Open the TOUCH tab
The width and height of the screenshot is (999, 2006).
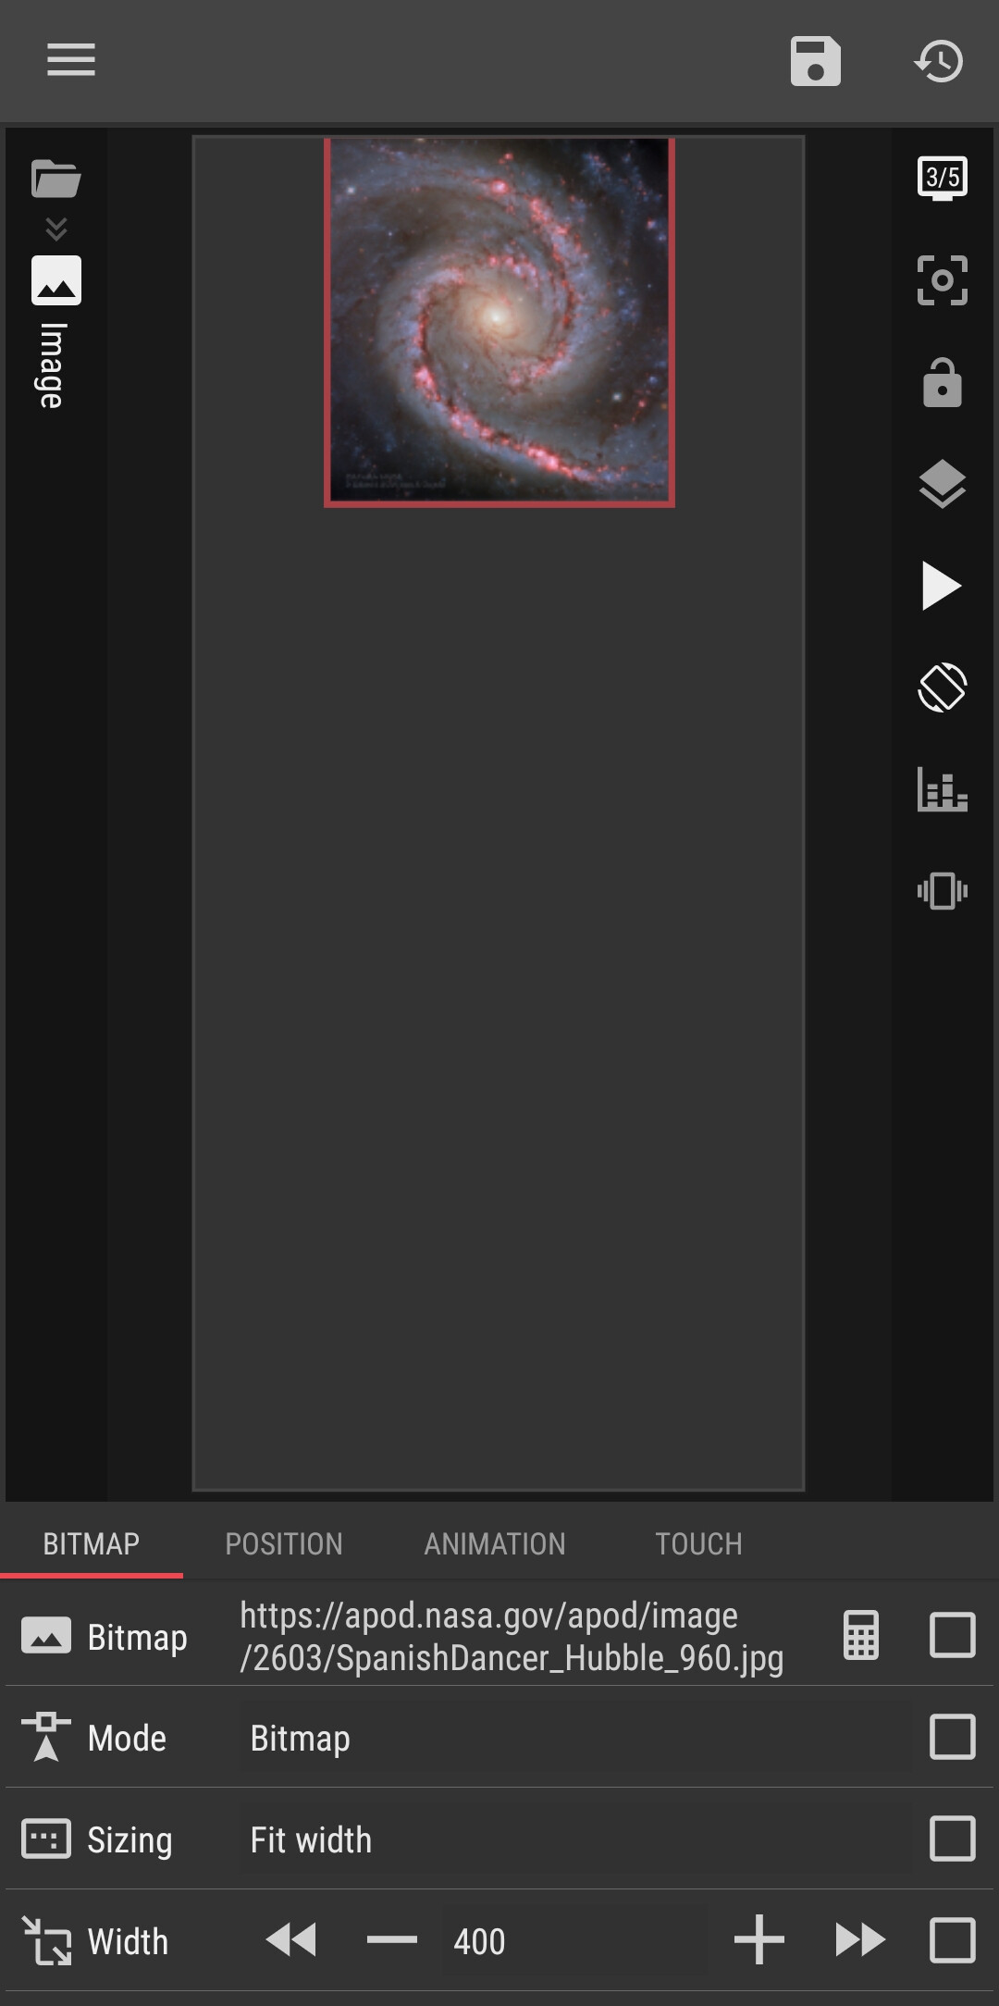pyautogui.click(x=698, y=1543)
